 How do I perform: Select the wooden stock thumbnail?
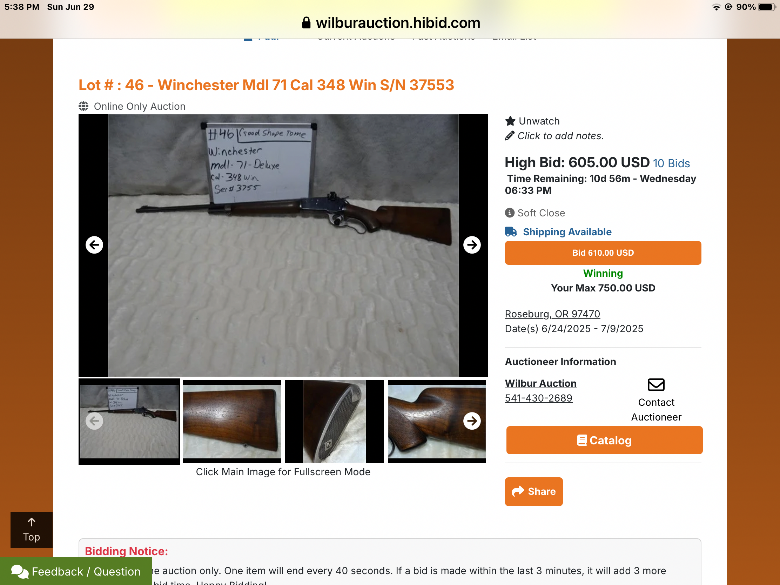tap(232, 421)
